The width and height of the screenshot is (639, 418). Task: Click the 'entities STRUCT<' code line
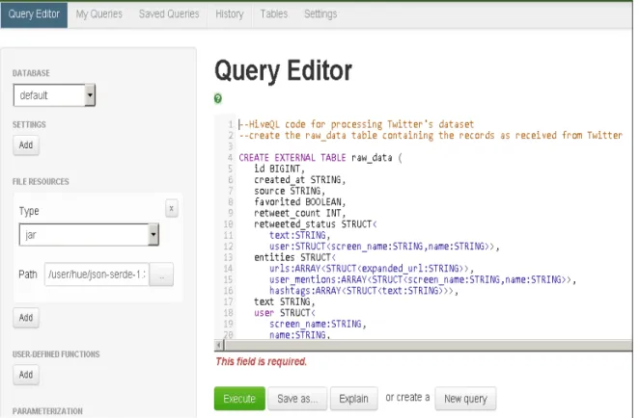click(294, 257)
